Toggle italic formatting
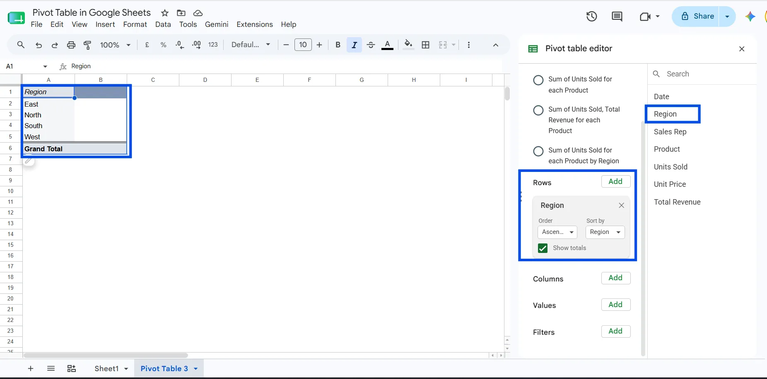Image resolution: width=767 pixels, height=379 pixels. 354,45
